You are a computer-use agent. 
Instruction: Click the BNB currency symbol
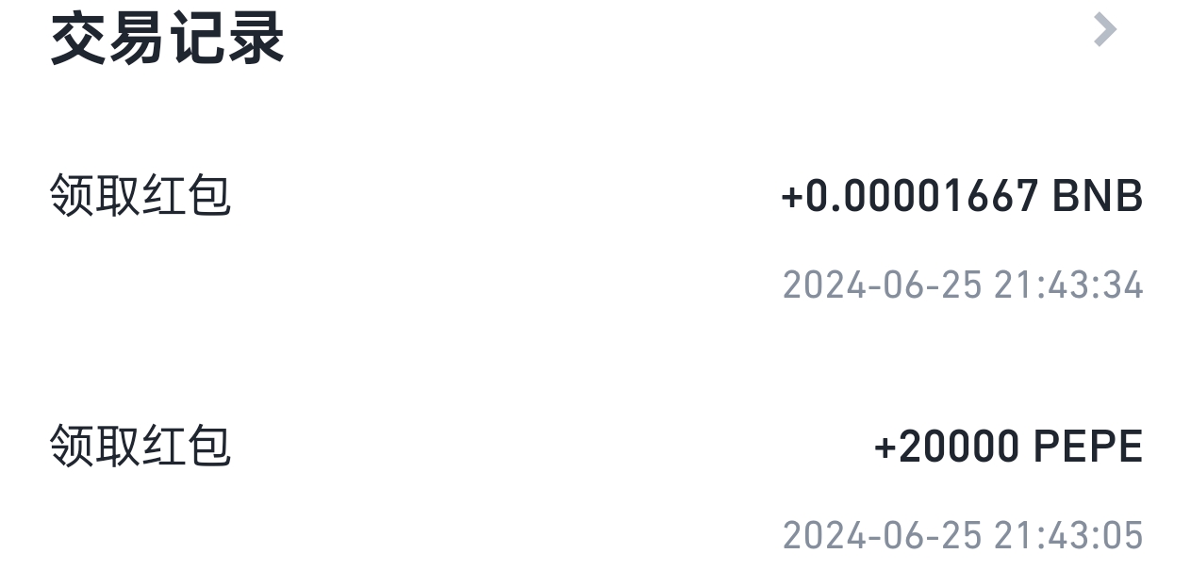pos(1097,197)
